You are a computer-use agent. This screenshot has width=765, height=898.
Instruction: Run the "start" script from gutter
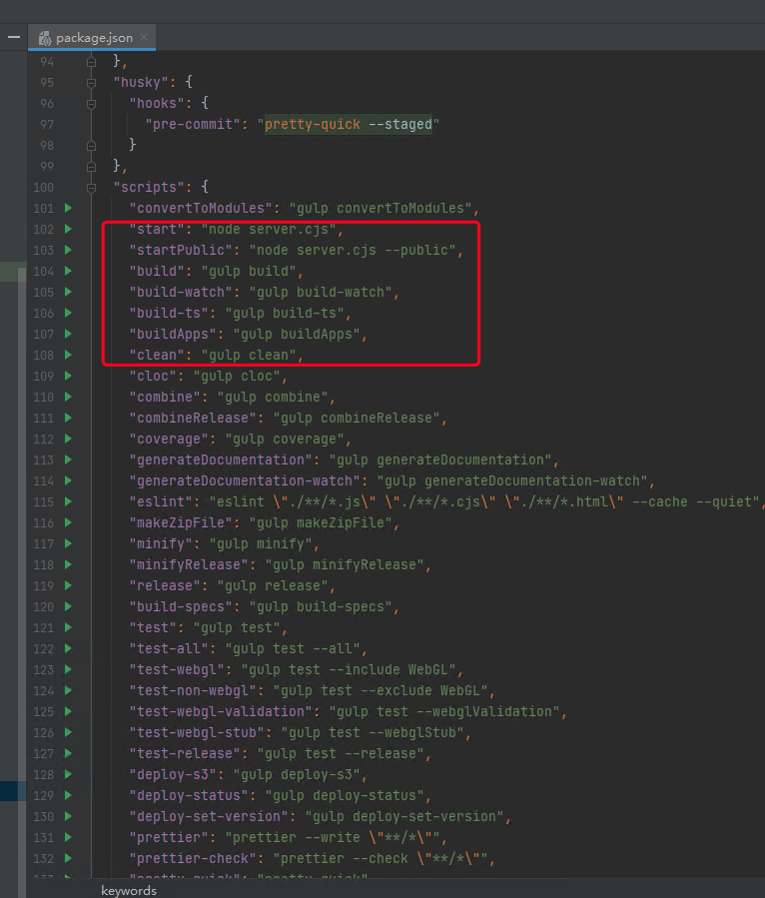pyautogui.click(x=68, y=229)
